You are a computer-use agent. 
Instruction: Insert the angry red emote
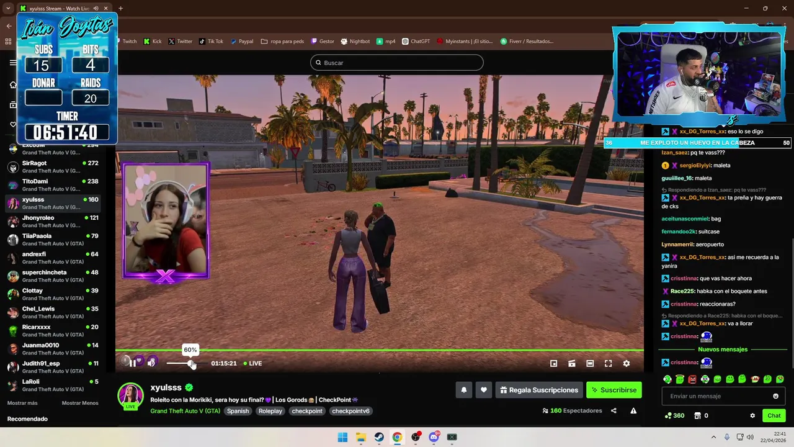coord(692,379)
